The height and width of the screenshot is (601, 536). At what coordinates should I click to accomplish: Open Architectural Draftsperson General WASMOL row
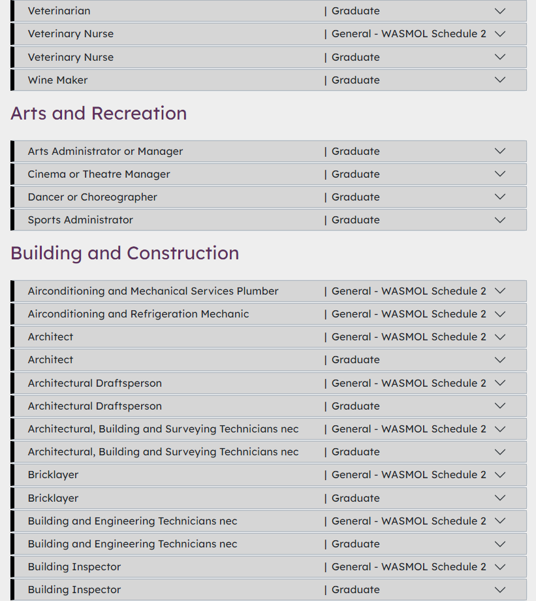point(500,383)
